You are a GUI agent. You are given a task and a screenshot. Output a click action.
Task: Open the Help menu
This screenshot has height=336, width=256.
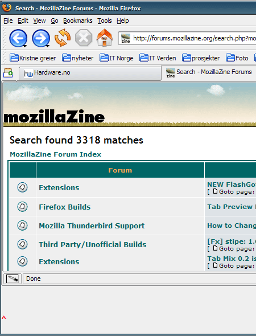point(123,21)
